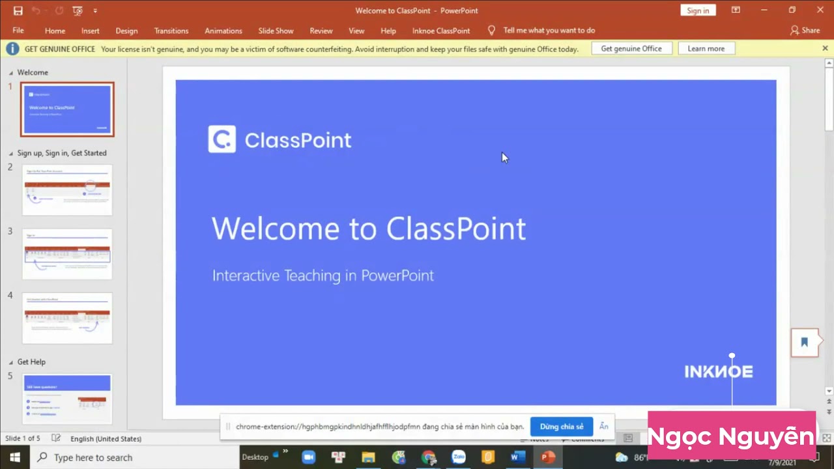Open Customize Quick Access Toolbar dropdown
834x469 pixels.
pos(95,10)
